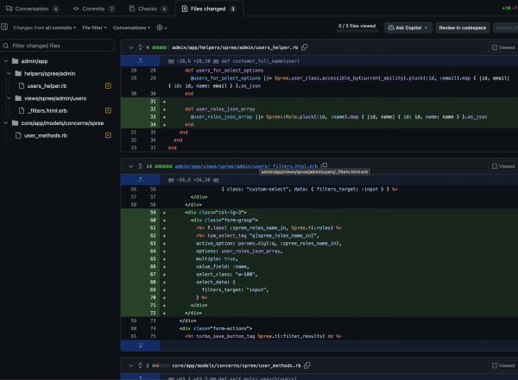The width and height of the screenshot is (518, 380).
Task: Open the Conversation tab
Action: tap(32, 9)
